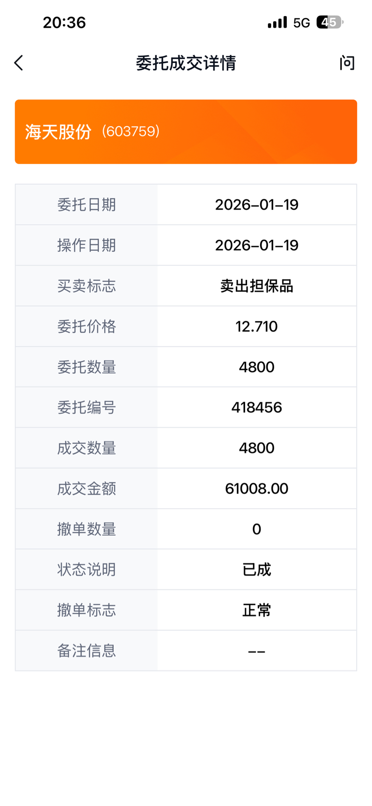Viewport: 372px width, 806px height.
Task: Open the 问 help button
Action: (347, 63)
